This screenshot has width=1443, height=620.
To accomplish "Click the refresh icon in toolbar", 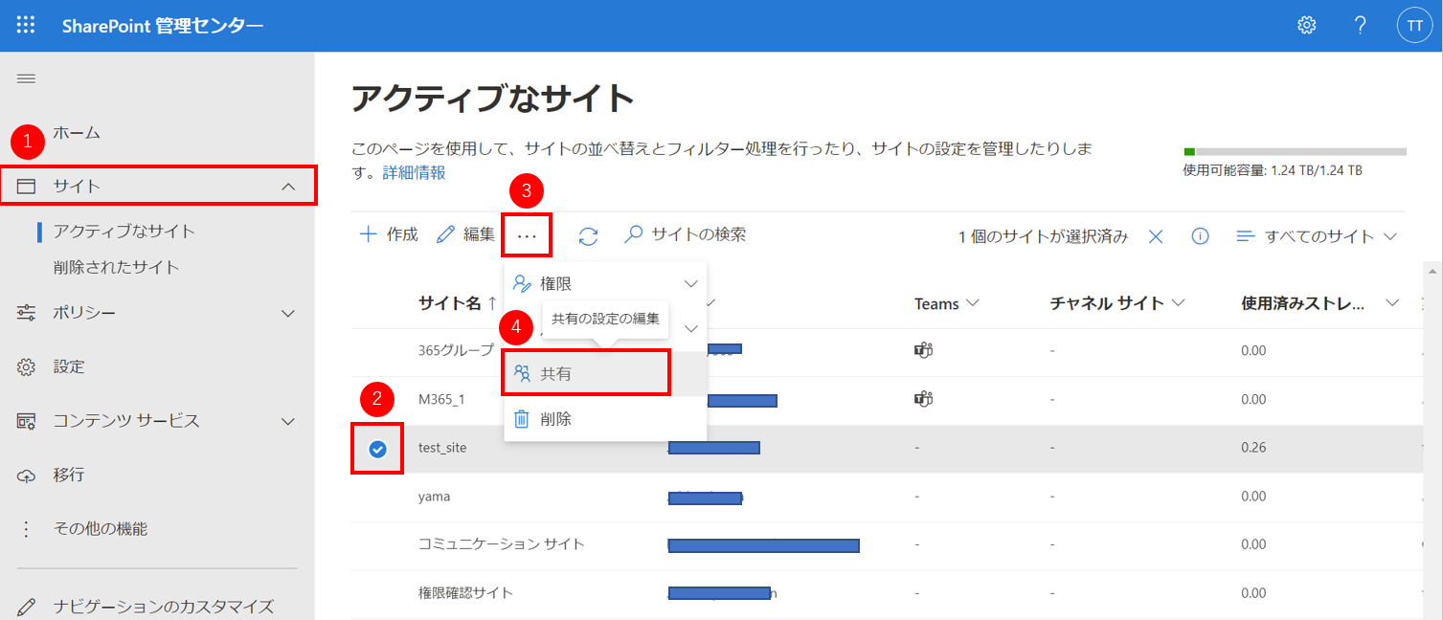I will [x=588, y=235].
